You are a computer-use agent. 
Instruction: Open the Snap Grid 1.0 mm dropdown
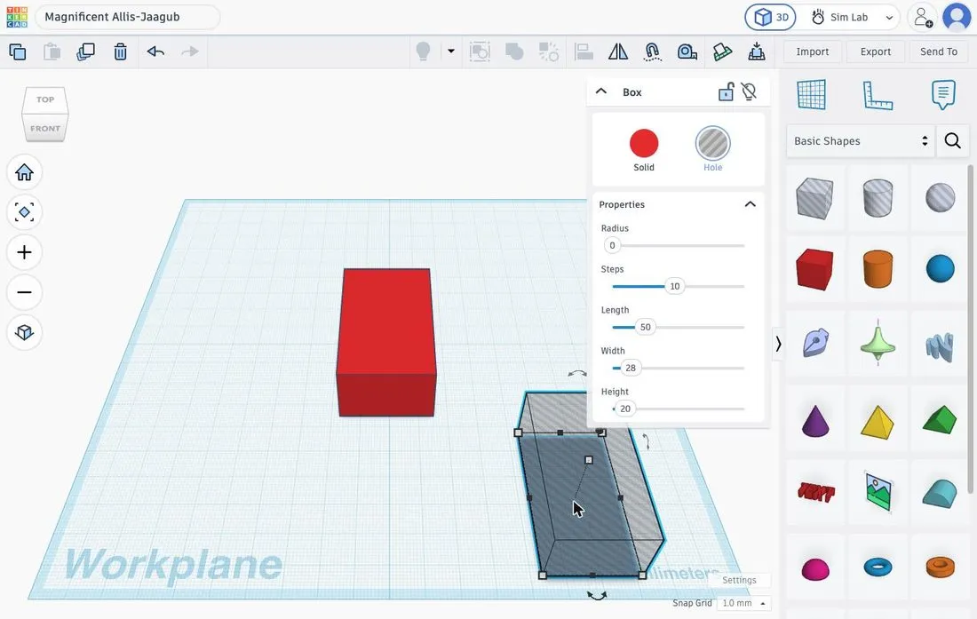(743, 603)
